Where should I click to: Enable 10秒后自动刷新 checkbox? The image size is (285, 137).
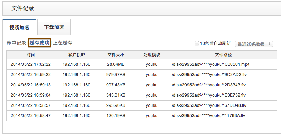point(197,44)
